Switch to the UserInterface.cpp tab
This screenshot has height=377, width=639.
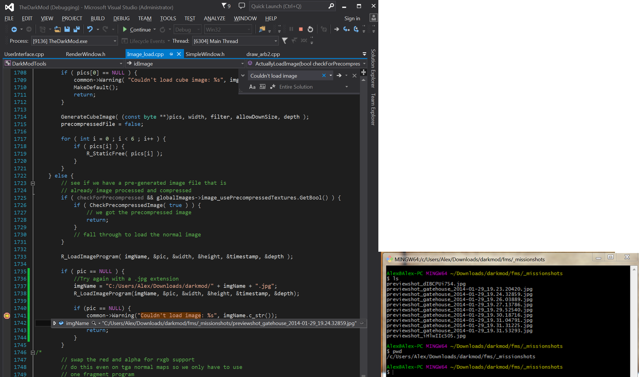[x=24, y=54]
